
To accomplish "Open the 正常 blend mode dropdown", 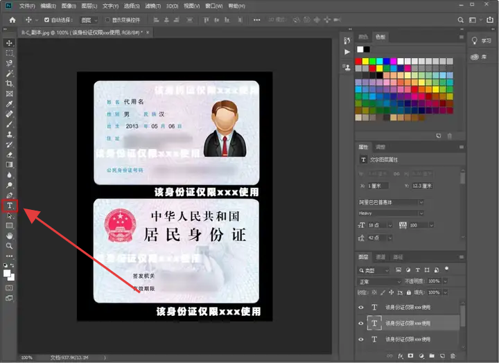I will pos(380,281).
